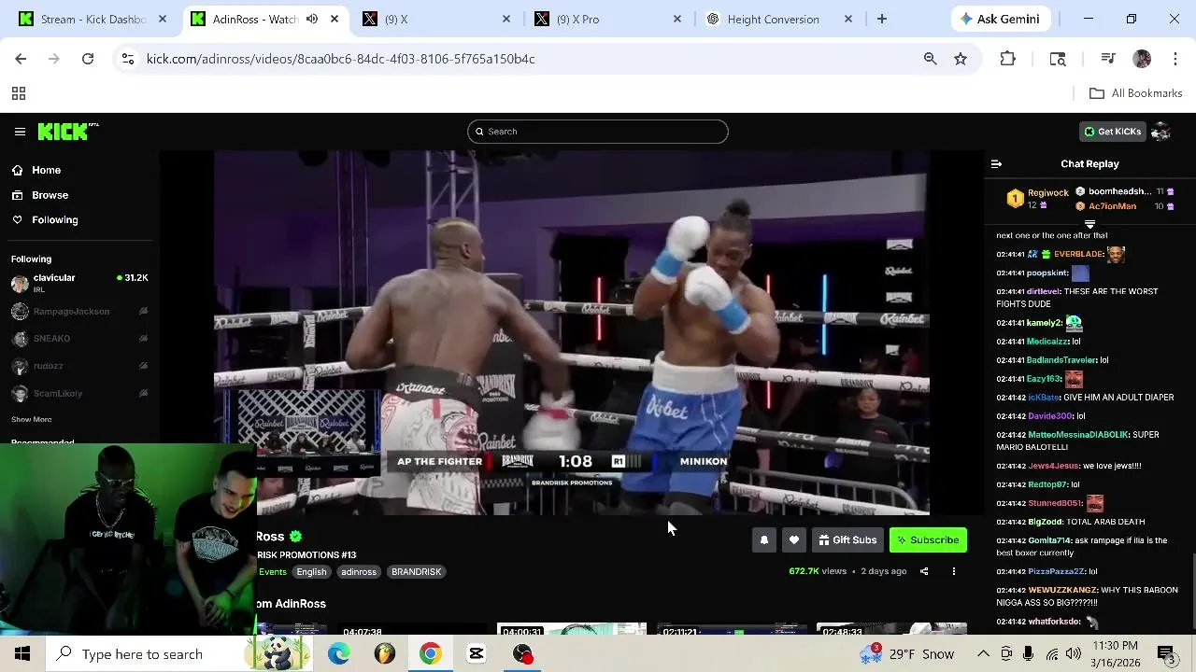
Task: Switch to the Stream - Kick Dashboard tab
Action: (x=93, y=19)
